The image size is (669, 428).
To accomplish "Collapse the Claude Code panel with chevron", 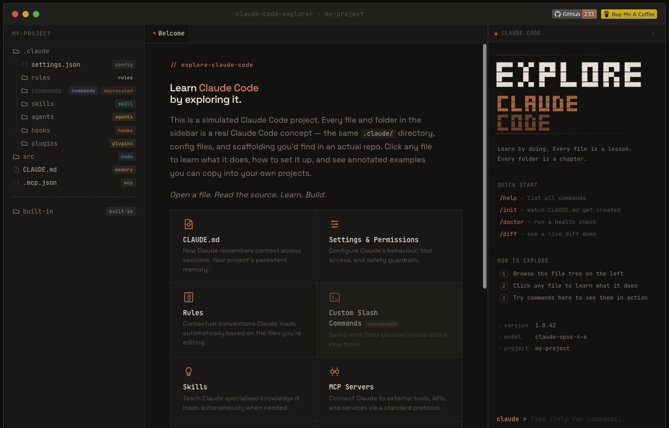I will (x=653, y=33).
